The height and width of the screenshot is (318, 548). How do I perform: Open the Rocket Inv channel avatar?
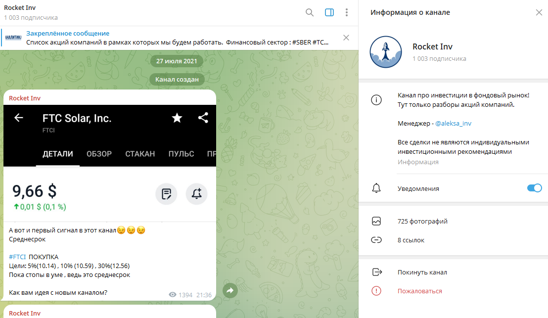point(386,52)
